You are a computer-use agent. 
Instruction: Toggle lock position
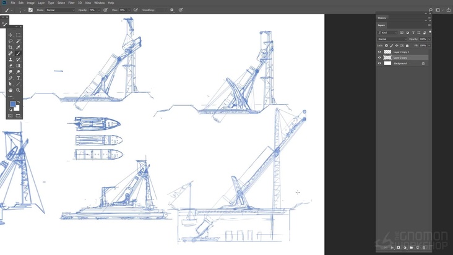pos(397,46)
